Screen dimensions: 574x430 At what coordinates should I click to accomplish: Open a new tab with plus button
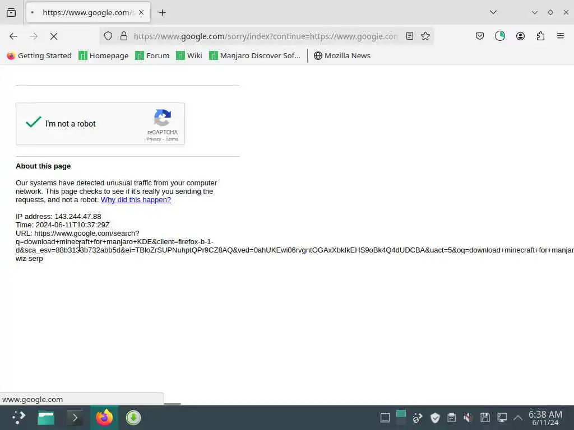click(162, 13)
